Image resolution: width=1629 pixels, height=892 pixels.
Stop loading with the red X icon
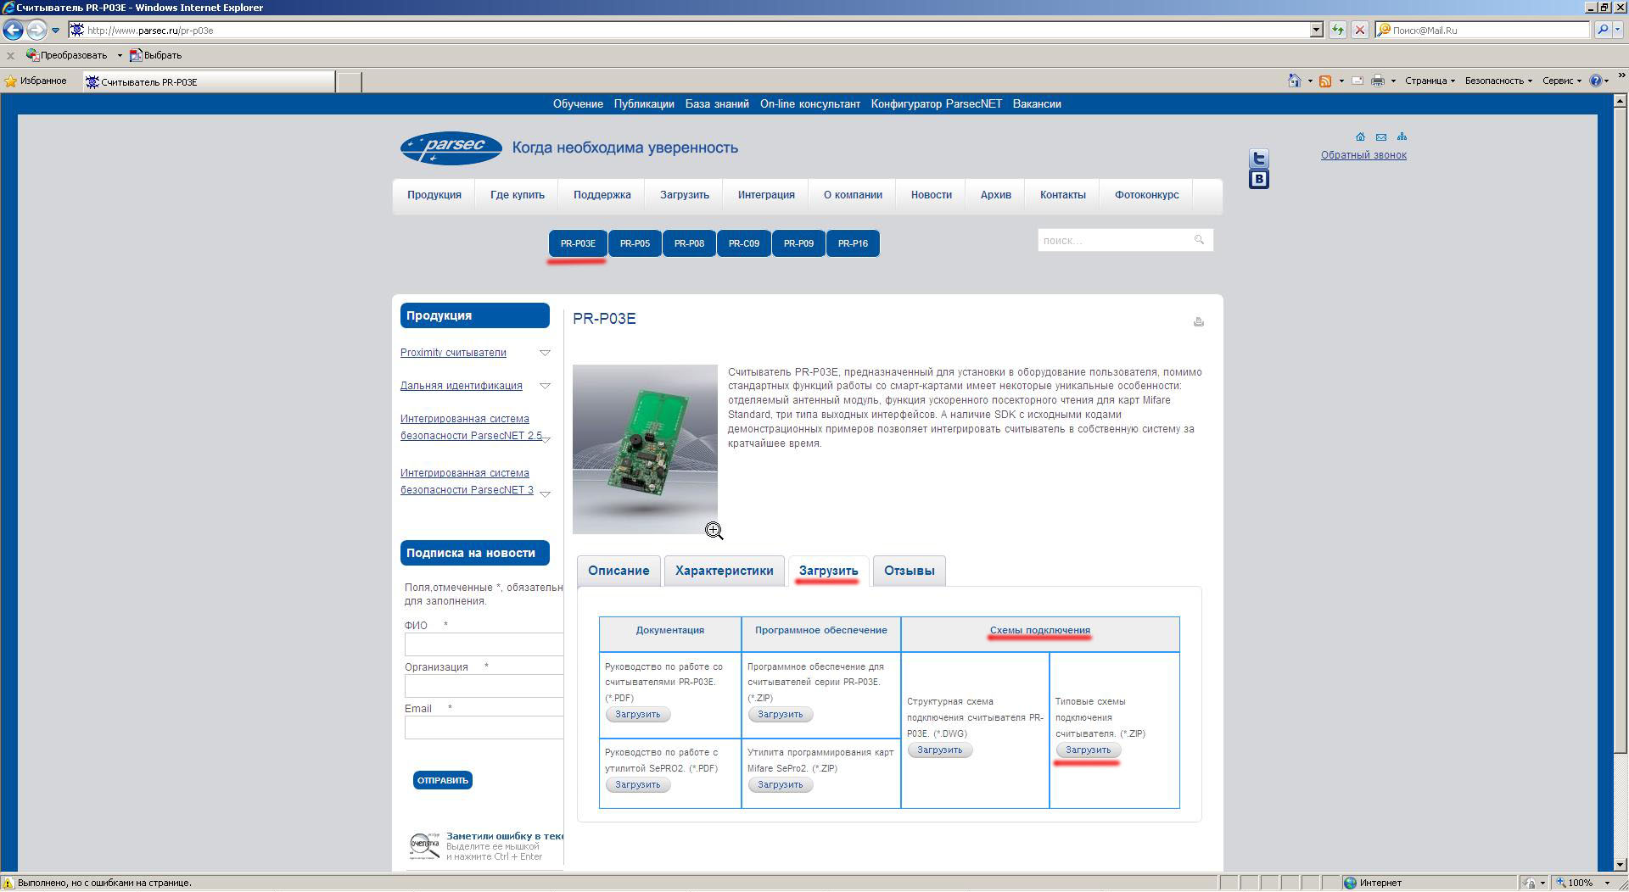[x=1359, y=30]
